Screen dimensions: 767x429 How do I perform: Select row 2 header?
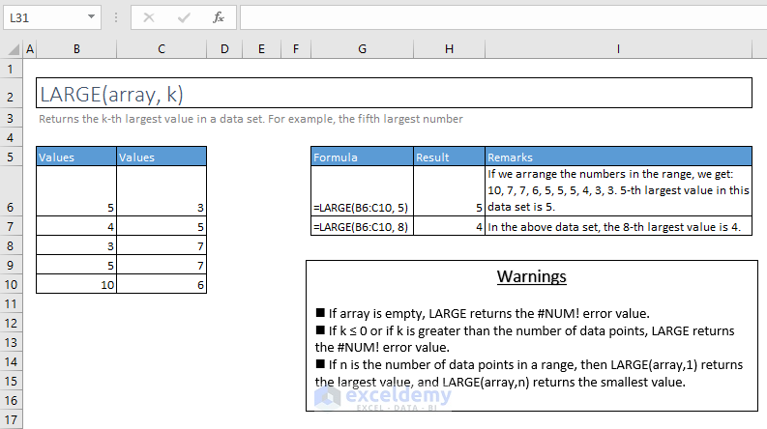pyautogui.click(x=11, y=93)
